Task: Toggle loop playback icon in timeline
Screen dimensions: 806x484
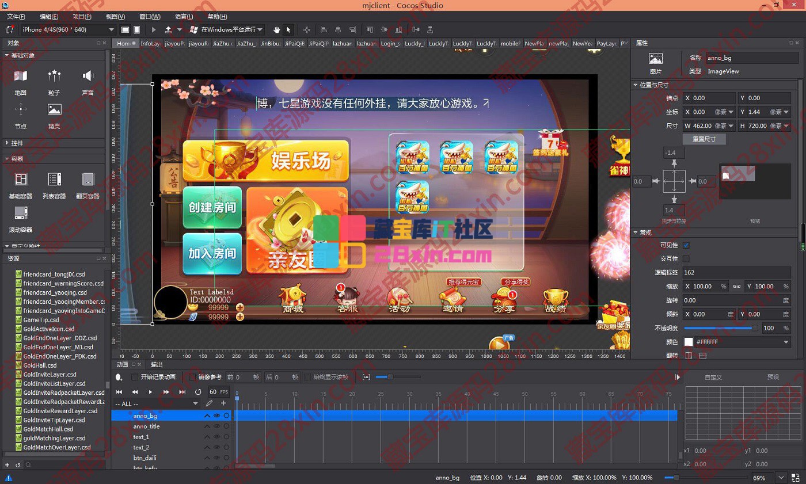Action: coord(199,392)
